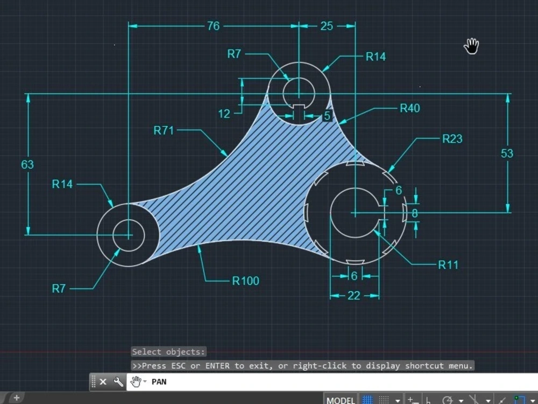
Task: Select the 25 dimension text
Action: click(x=327, y=26)
